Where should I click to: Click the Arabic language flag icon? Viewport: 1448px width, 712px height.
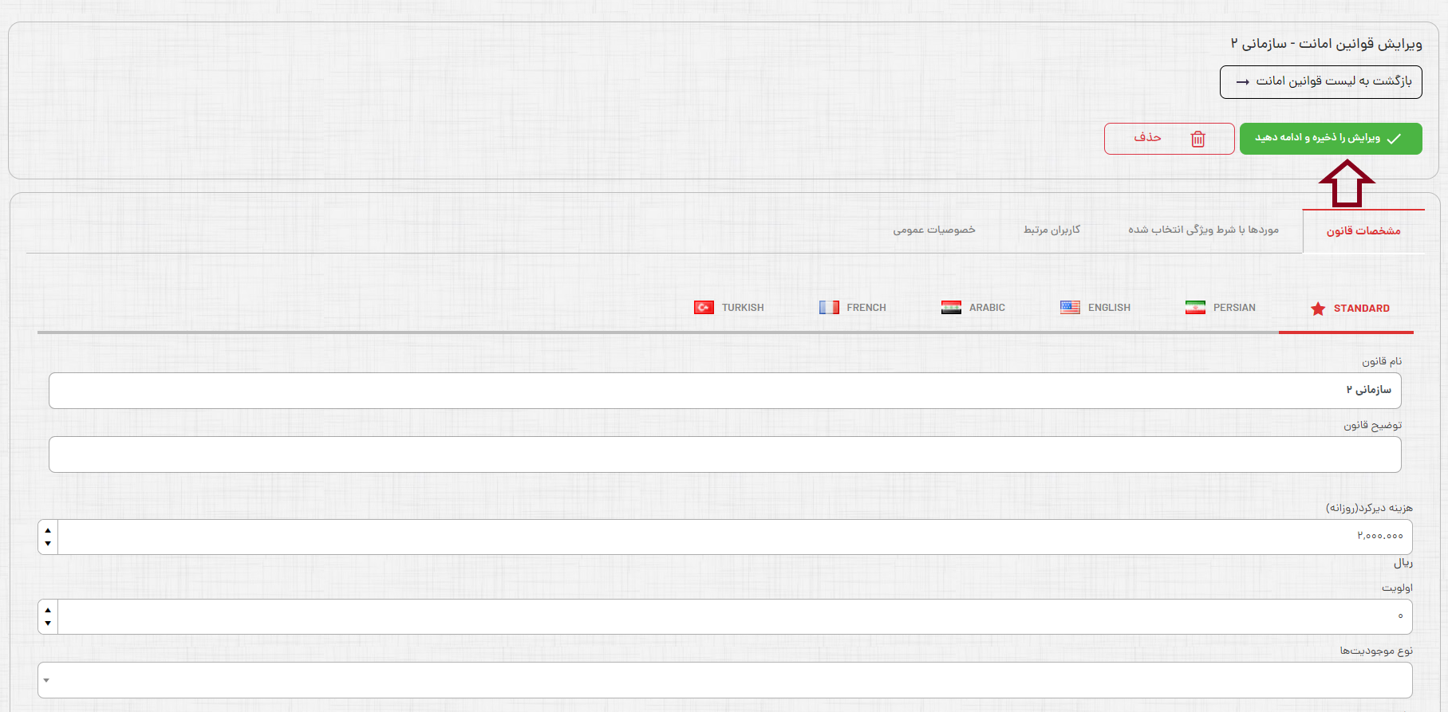[x=951, y=308]
